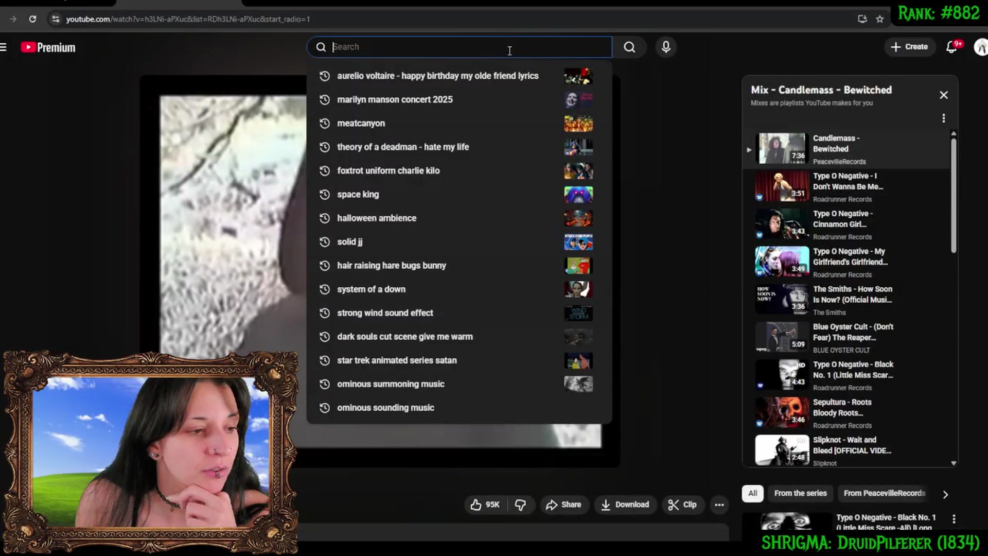Open the notifications bell
Image resolution: width=988 pixels, height=556 pixels.
pos(951,47)
